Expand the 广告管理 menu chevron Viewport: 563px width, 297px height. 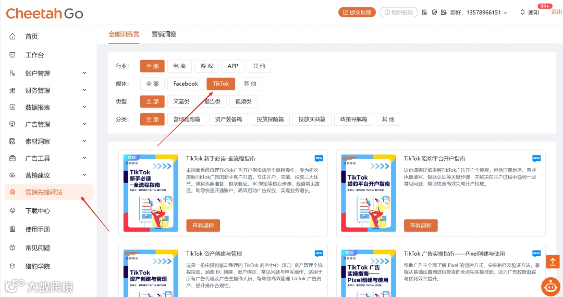pos(85,124)
